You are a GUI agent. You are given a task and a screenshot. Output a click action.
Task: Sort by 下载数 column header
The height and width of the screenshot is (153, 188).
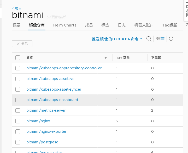pos(156,57)
